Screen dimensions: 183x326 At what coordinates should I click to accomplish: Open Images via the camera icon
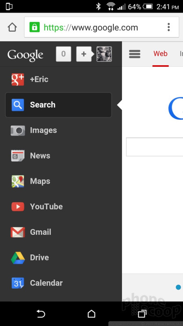coord(18,130)
